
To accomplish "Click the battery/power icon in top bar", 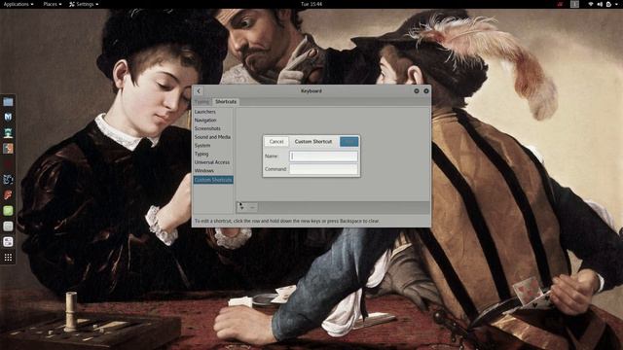I will click(x=608, y=4).
